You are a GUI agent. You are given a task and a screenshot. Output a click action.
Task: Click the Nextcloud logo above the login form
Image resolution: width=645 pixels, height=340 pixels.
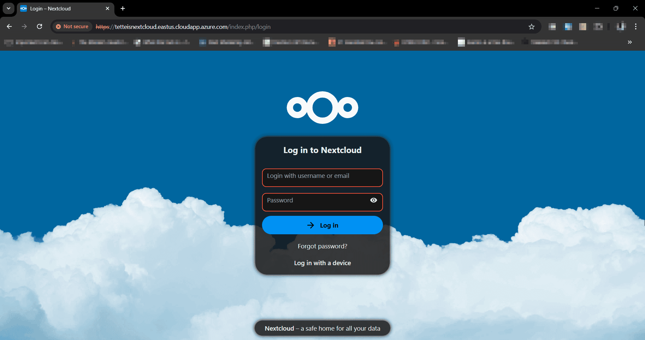(x=322, y=107)
